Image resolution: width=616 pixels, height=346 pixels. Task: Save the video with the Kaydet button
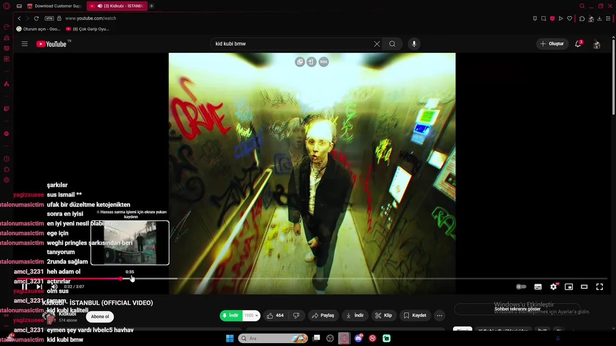[415, 315]
